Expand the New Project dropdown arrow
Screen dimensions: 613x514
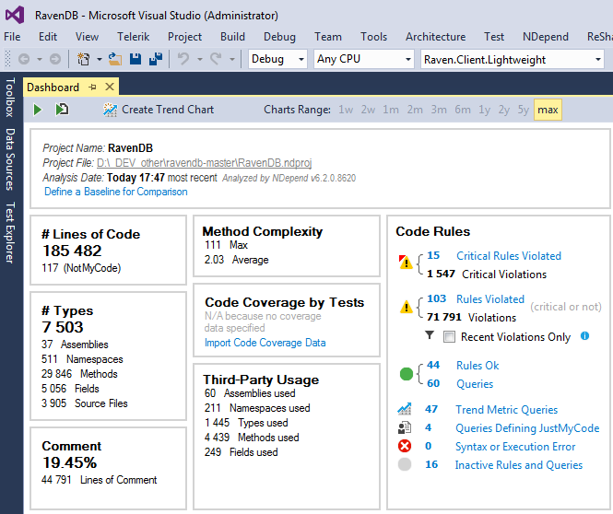[100, 59]
